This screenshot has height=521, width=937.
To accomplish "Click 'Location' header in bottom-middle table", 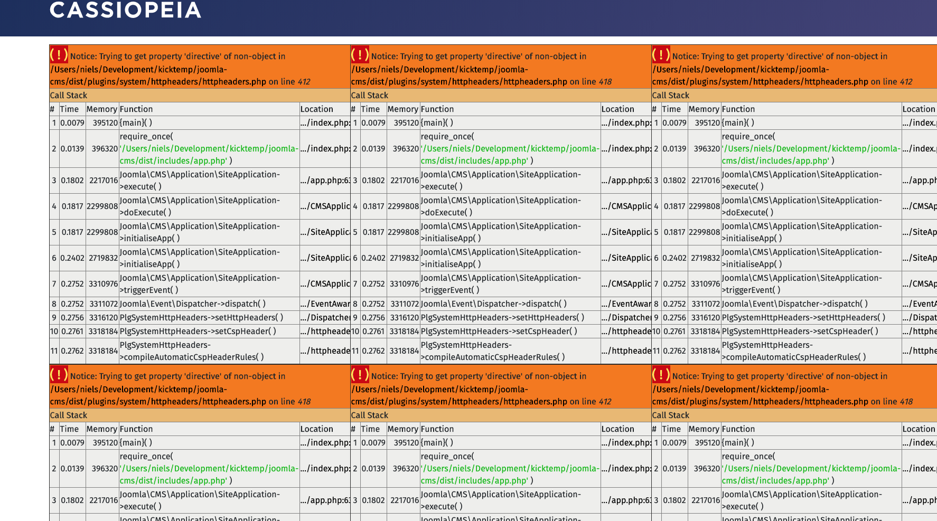I will click(x=618, y=429).
